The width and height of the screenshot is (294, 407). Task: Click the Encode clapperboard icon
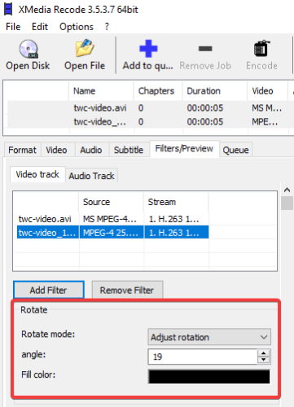pos(261,48)
